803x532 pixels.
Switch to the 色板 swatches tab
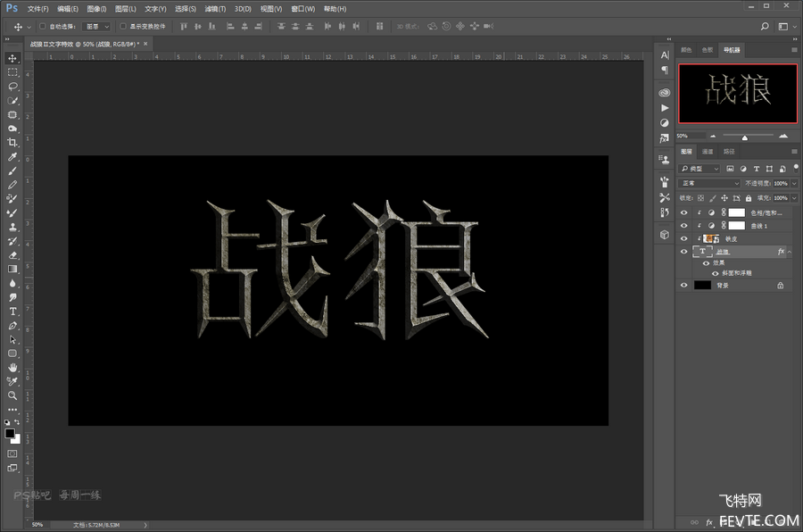(708, 50)
